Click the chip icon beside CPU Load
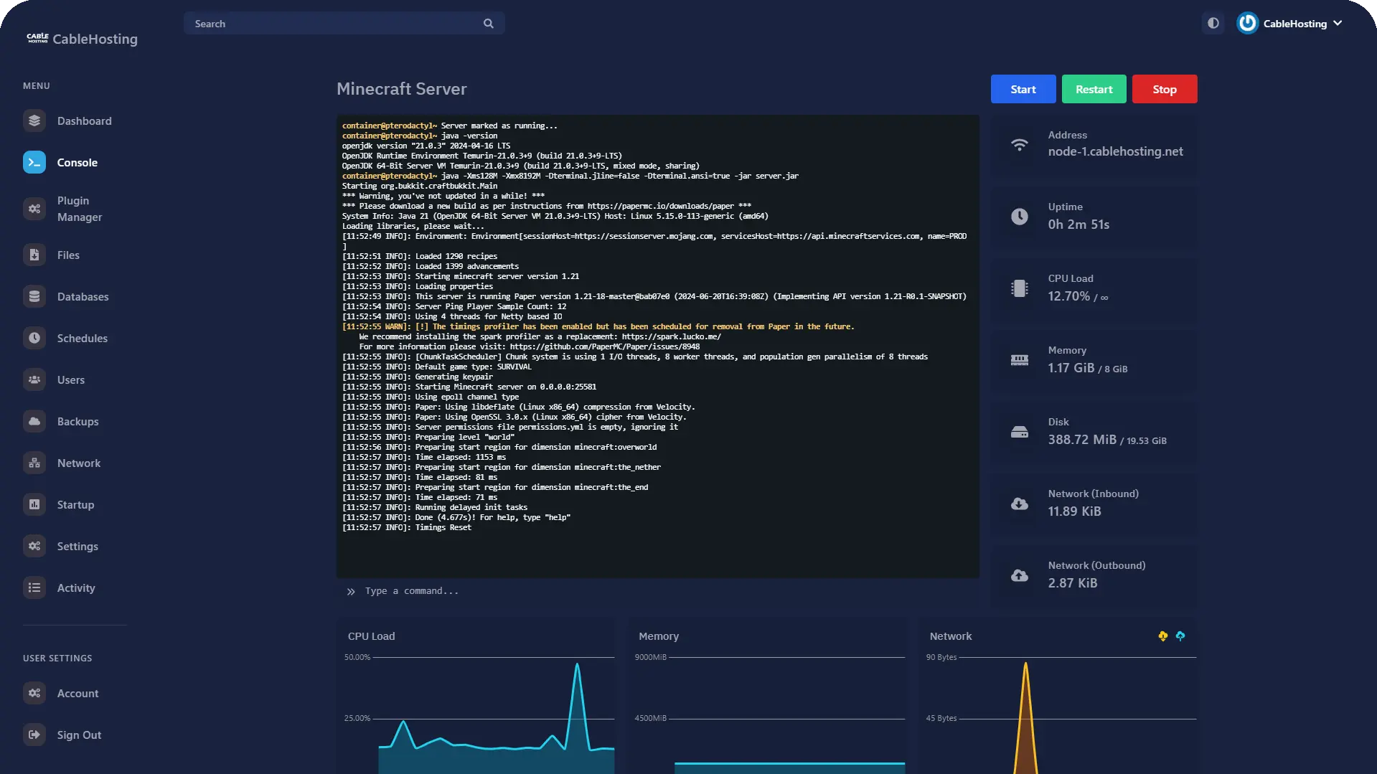1377x774 pixels. 1020,288
